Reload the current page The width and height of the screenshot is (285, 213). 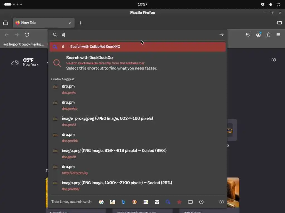click(27, 35)
